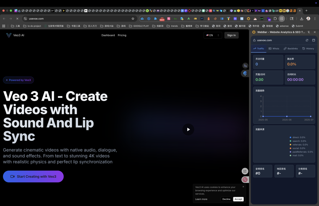Switch to the History tab in WebBar
The height and width of the screenshot is (206, 319).
[308, 49]
